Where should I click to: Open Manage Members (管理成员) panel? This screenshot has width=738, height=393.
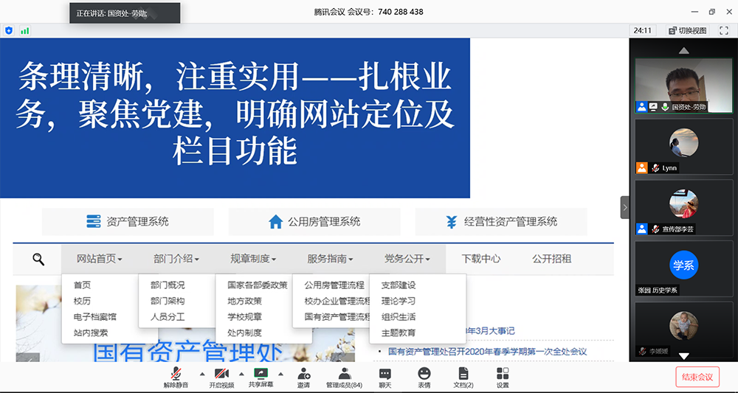(344, 377)
